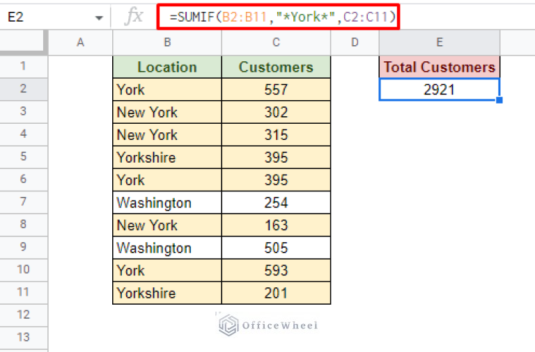Click the Customers header cell

276,67
